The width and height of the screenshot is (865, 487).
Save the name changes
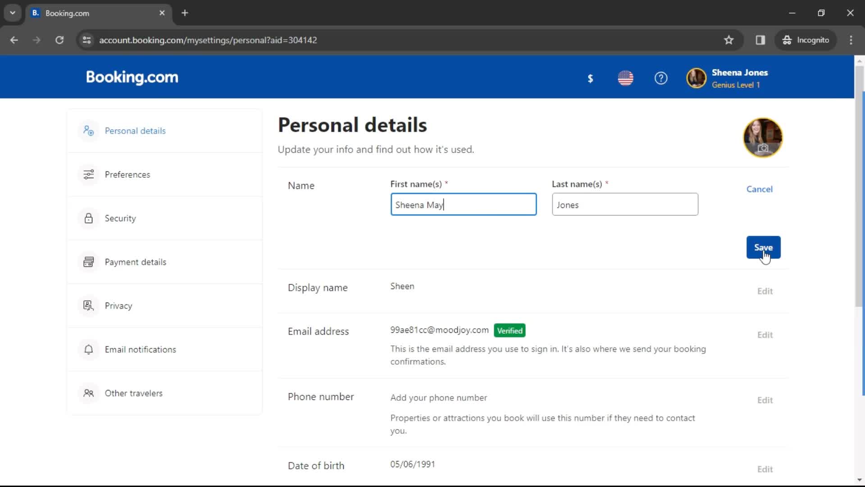click(763, 248)
